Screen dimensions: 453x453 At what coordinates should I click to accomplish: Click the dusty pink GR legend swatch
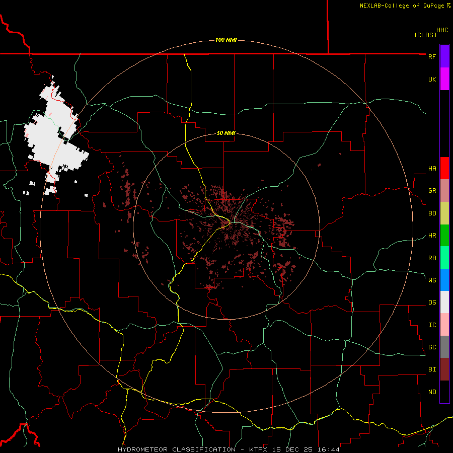[x=444, y=191]
